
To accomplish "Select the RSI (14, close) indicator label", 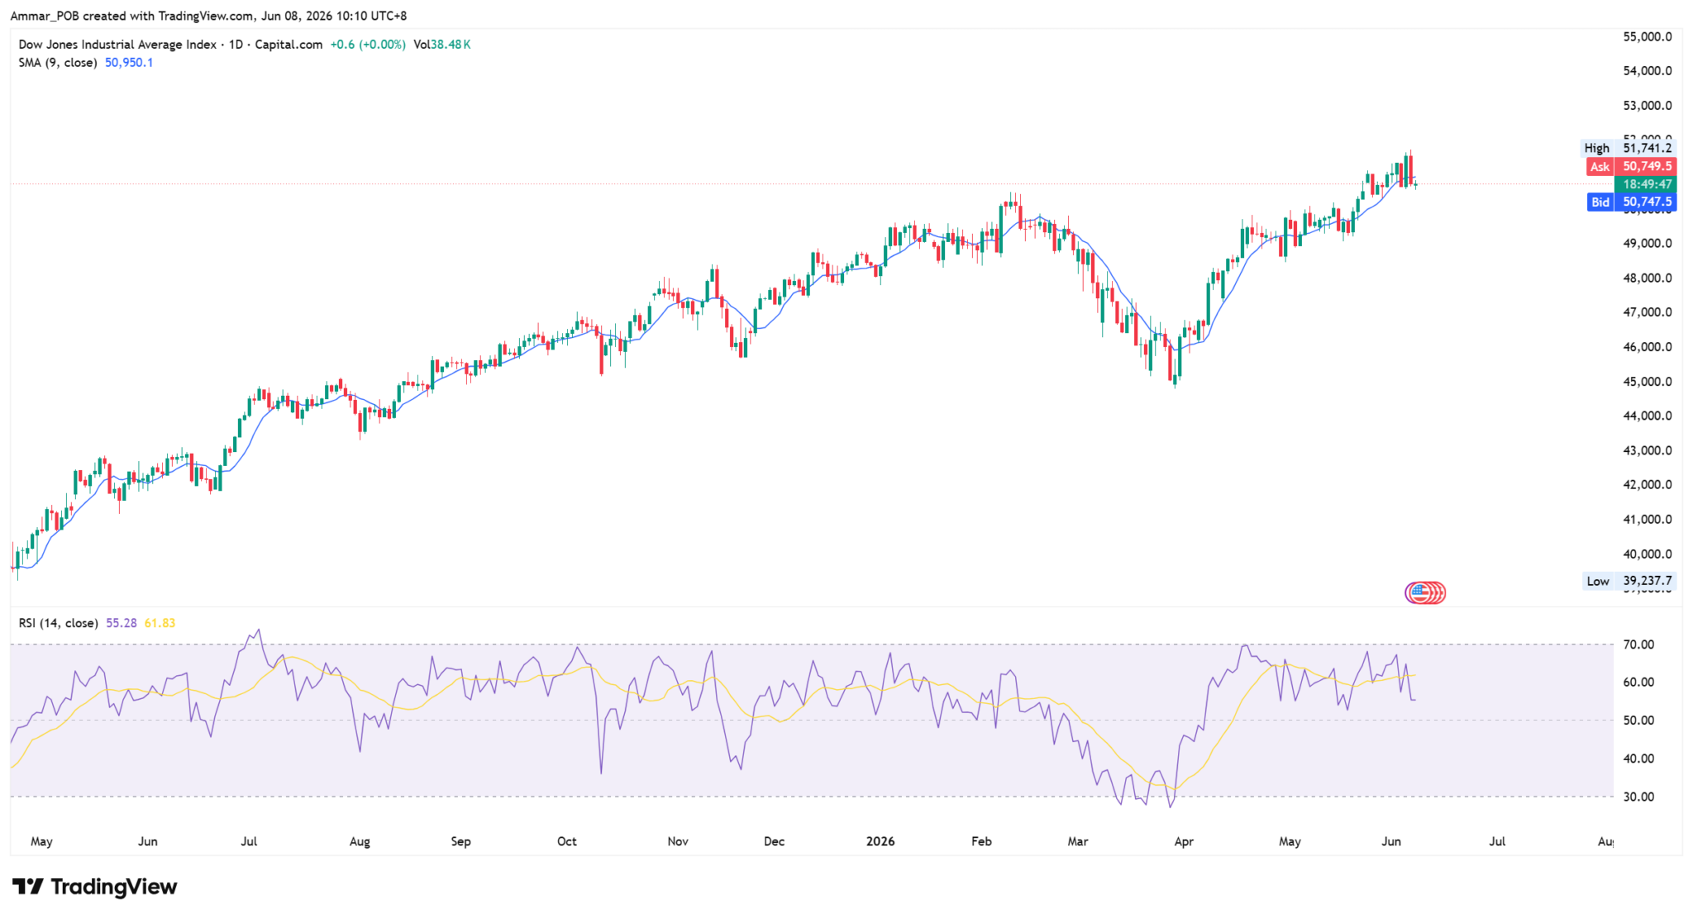I will pyautogui.click(x=58, y=623).
